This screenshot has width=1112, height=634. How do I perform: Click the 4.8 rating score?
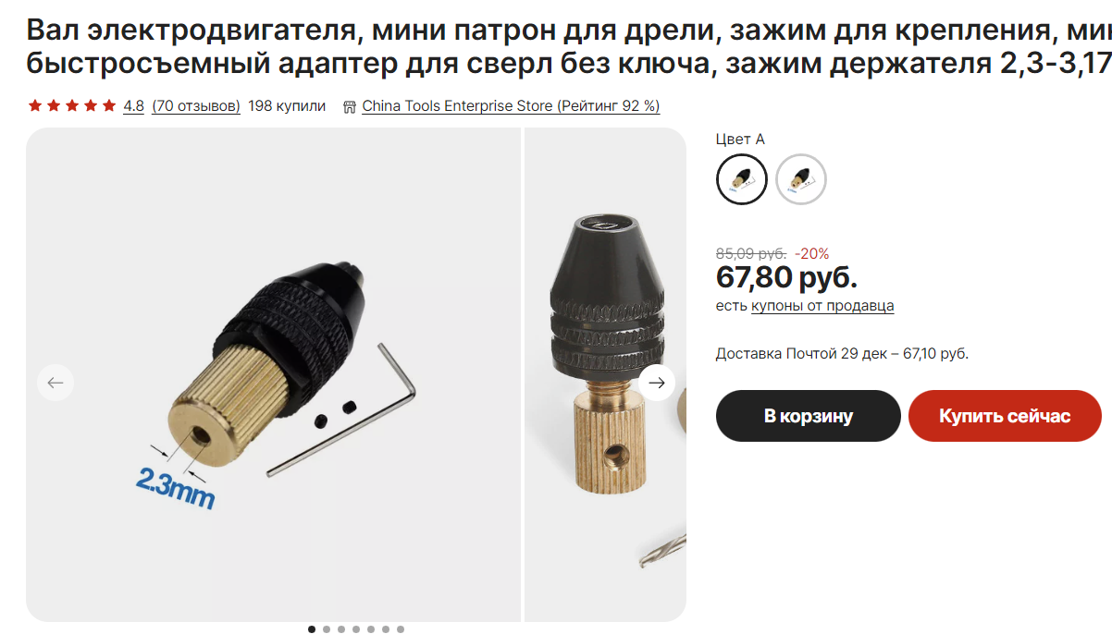[133, 106]
